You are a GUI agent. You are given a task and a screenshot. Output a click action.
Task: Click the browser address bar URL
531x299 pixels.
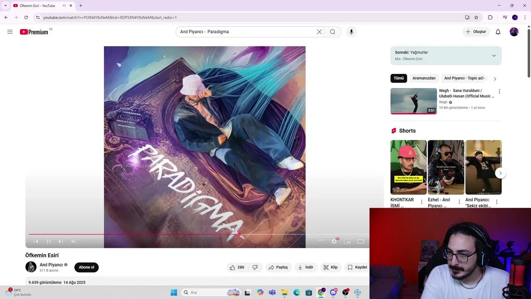click(x=110, y=17)
